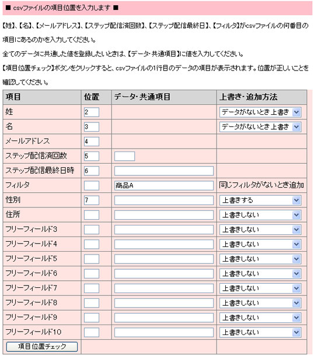Focus the フリーフィールド5 common data field
Screen dimensions: 314x356
click(164, 259)
